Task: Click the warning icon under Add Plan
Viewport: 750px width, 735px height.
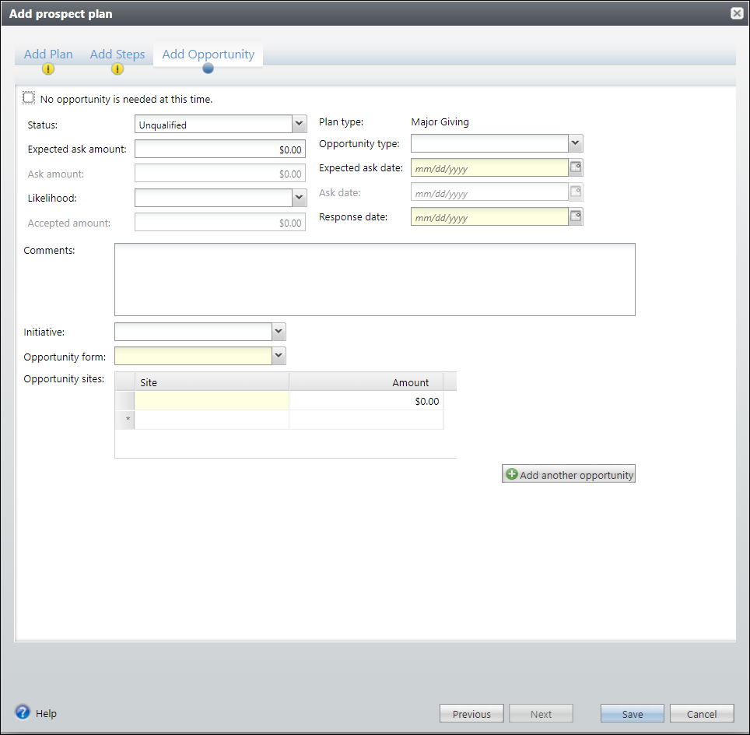Action: click(48, 69)
